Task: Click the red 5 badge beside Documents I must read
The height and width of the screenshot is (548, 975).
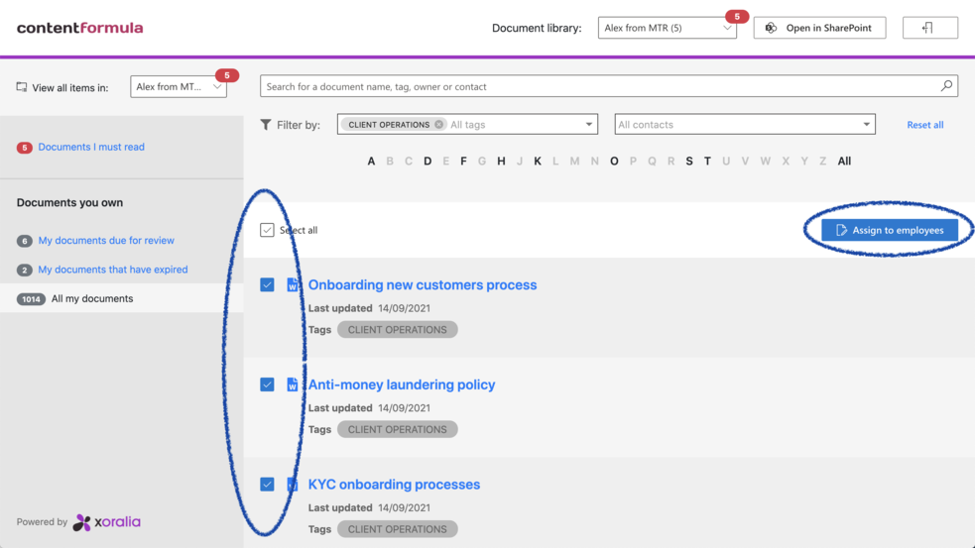Action: [24, 148]
